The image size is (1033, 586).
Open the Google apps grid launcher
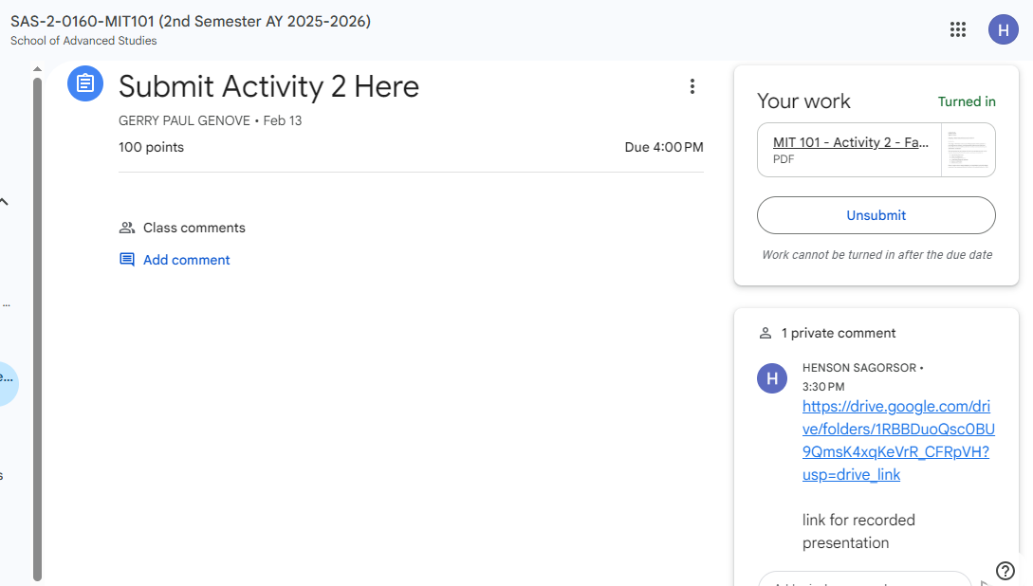[x=958, y=29]
